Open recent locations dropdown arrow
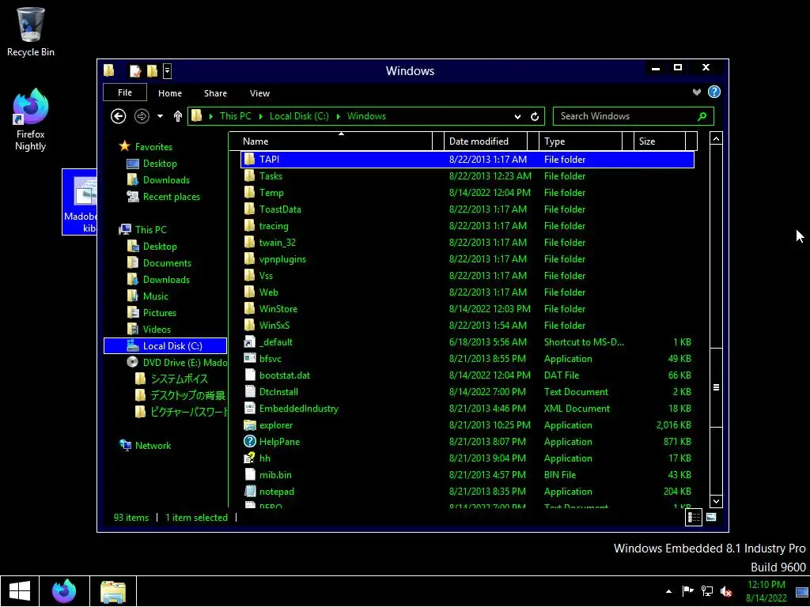The height and width of the screenshot is (607, 810). click(x=160, y=116)
